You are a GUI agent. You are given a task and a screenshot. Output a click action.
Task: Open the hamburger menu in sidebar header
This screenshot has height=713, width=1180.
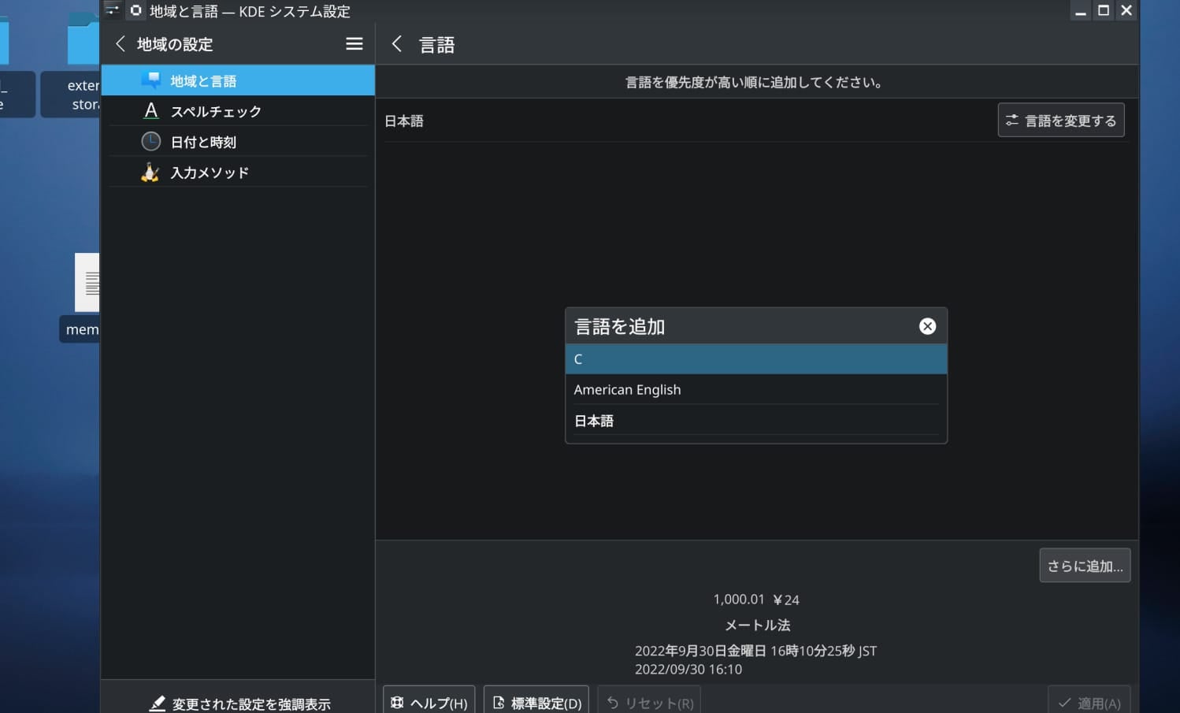(354, 44)
